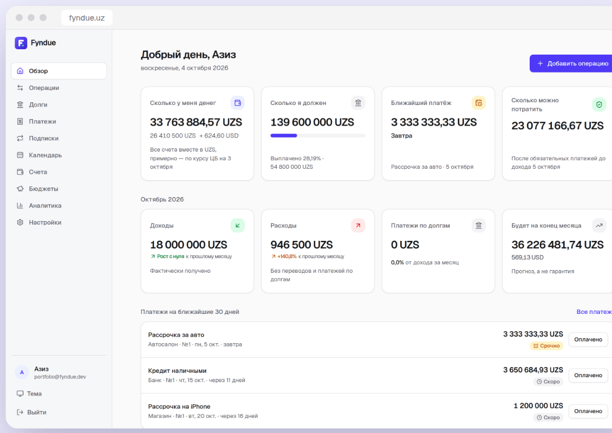Viewport: 612px width, 433px height.
Task: Click the 18 000 000 UZS income value
Action: (188, 245)
